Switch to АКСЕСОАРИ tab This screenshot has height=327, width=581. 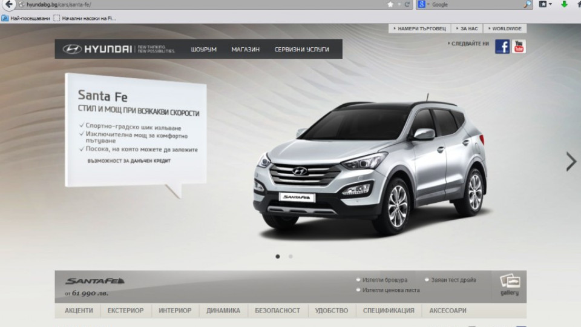coord(448,311)
